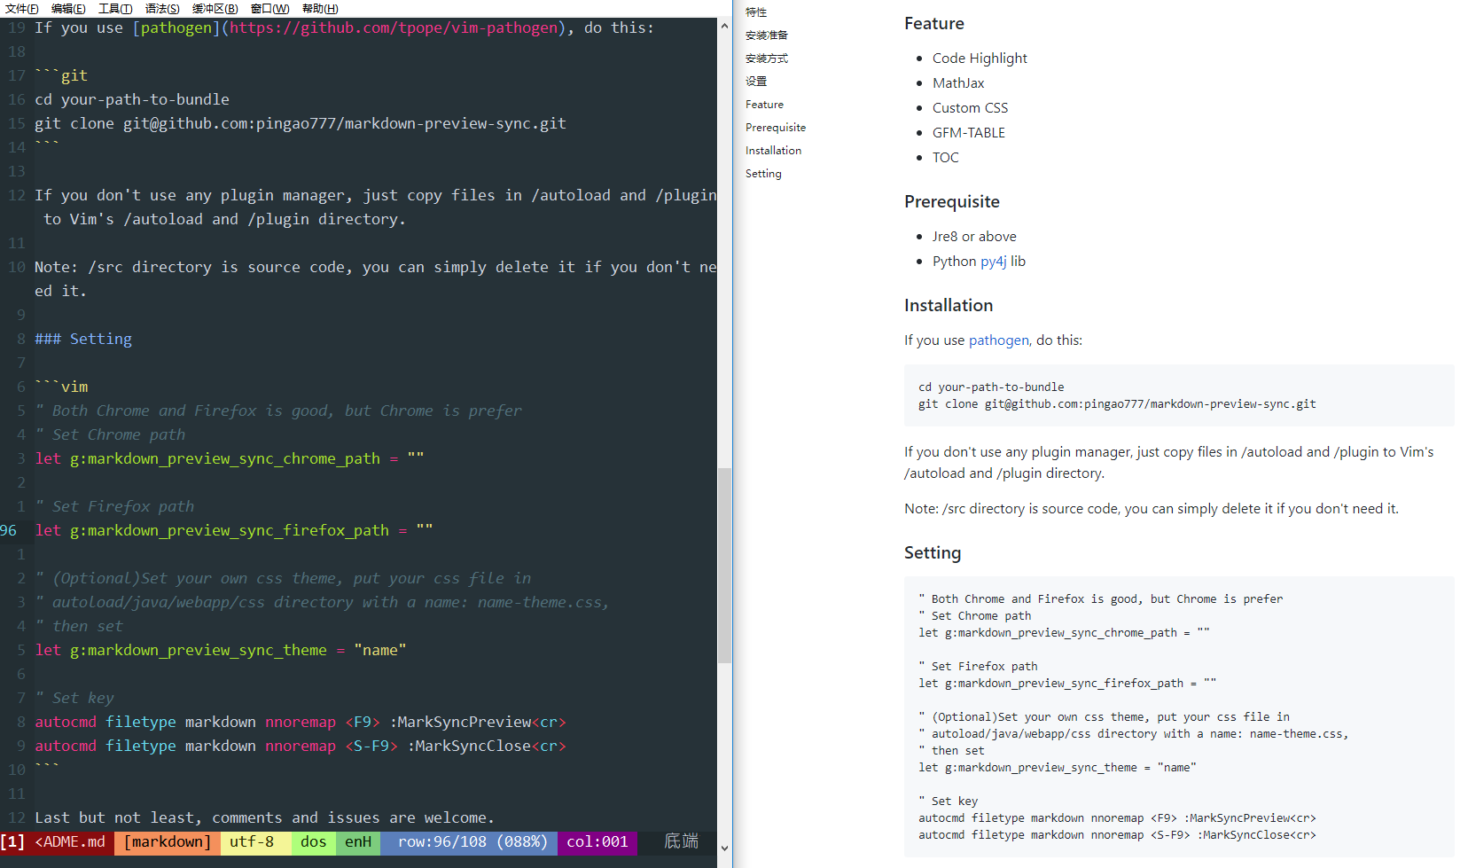
Task: Click the MarkSyncClose autocmd line in Vim
Action: 301,746
